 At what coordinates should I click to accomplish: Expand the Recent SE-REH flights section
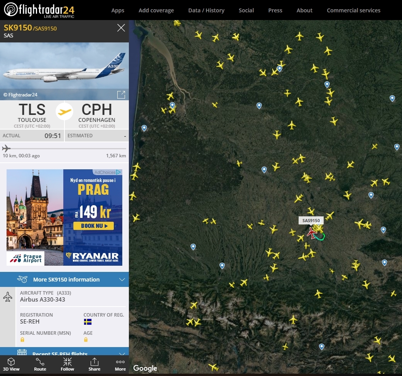coord(64,352)
